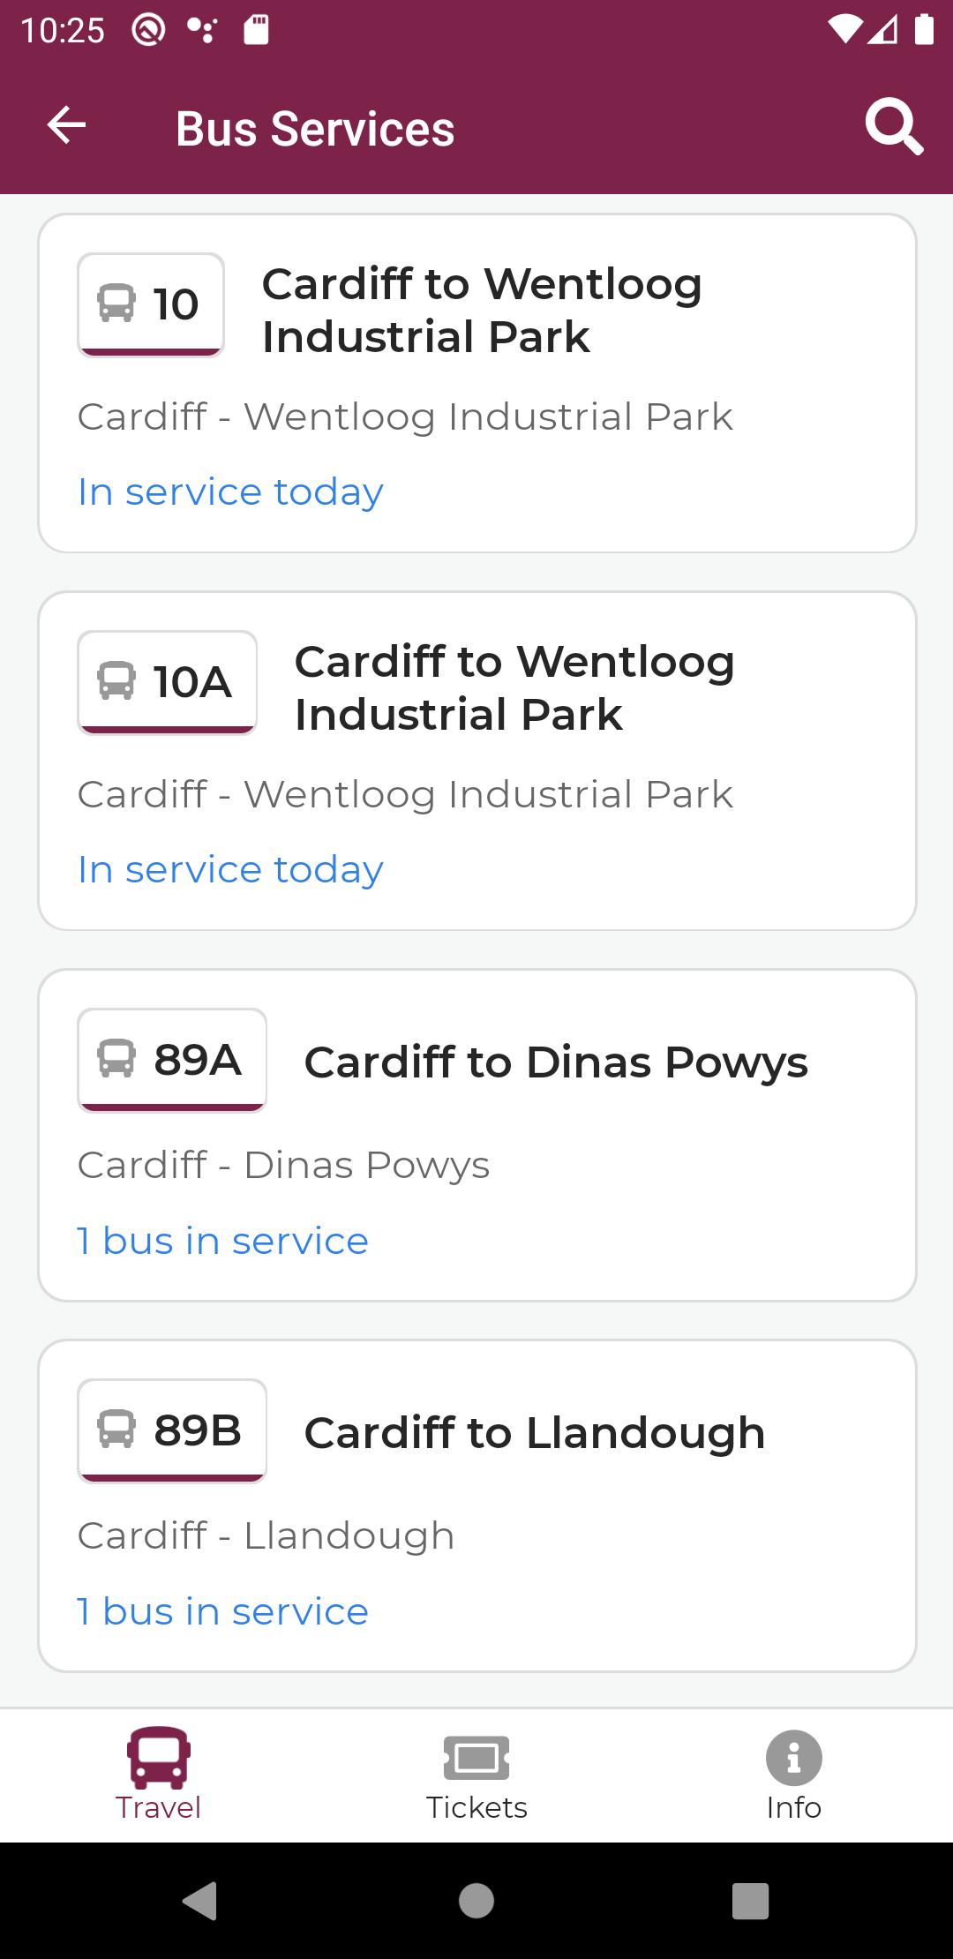Select the route 10 bus badge
This screenshot has width=953, height=1959.
[x=151, y=304]
